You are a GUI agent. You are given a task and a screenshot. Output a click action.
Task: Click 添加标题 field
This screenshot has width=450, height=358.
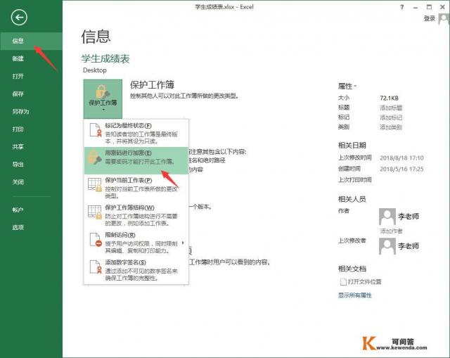click(391, 108)
